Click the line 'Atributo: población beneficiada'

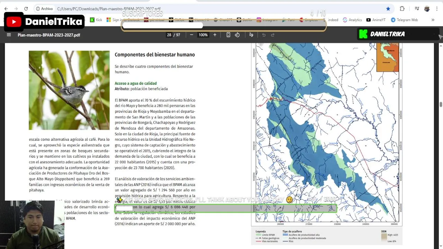pyautogui.click(x=141, y=89)
